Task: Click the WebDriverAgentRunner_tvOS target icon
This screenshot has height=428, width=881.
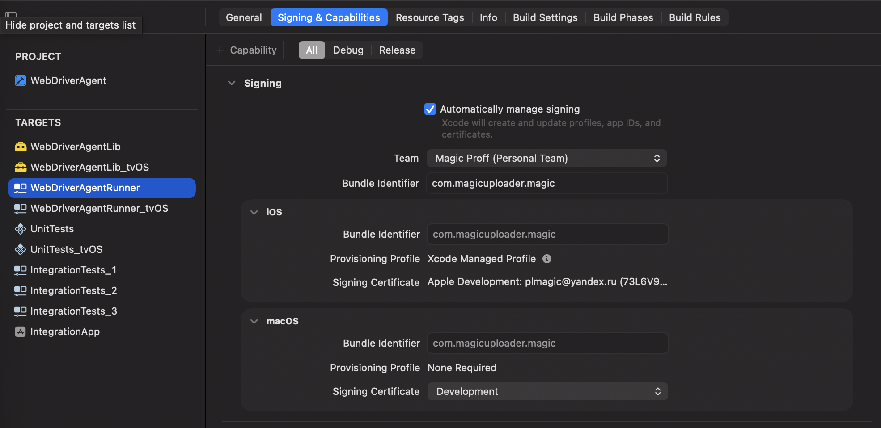Action: point(21,208)
